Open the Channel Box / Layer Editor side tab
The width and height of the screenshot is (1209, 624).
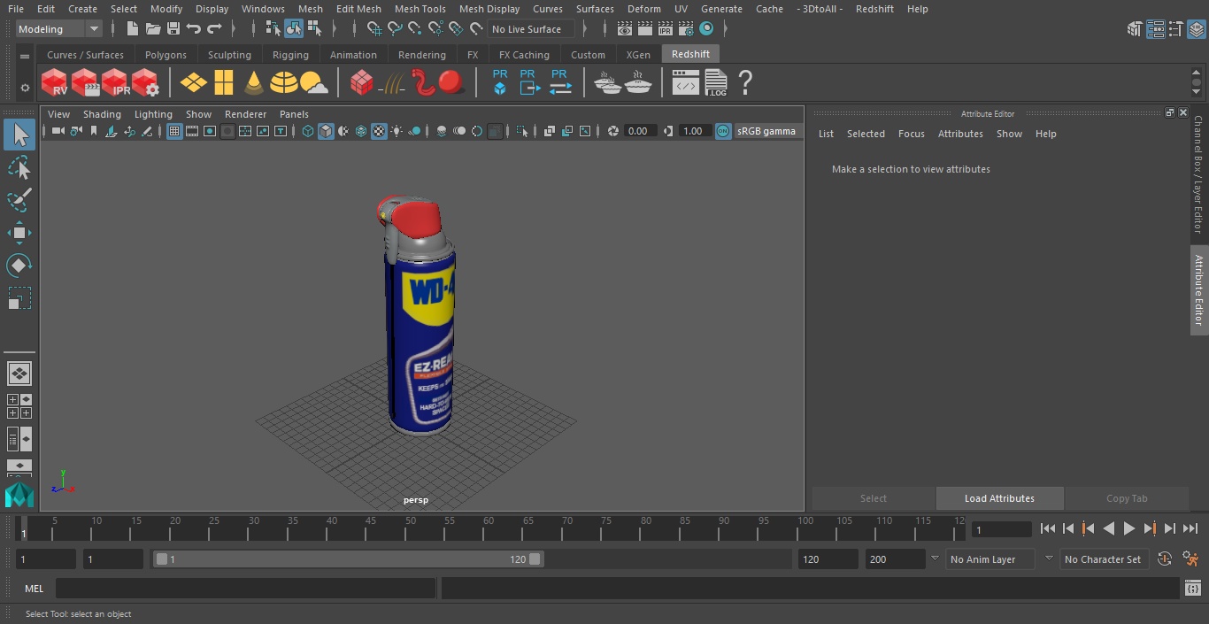click(x=1198, y=174)
